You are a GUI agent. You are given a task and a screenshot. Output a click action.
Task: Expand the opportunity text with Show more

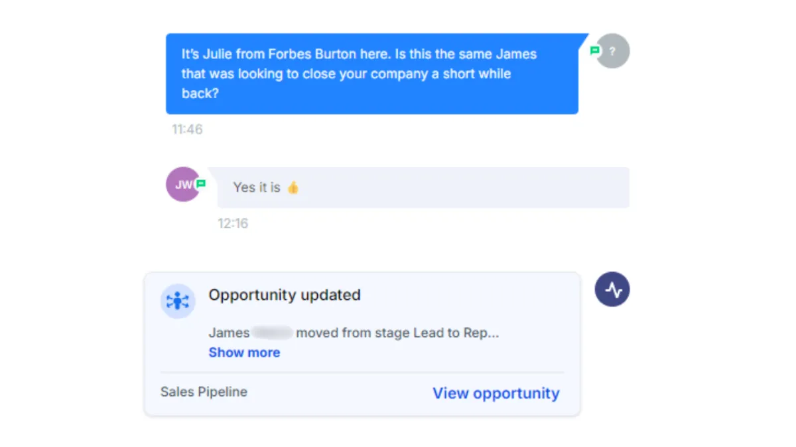[244, 352]
